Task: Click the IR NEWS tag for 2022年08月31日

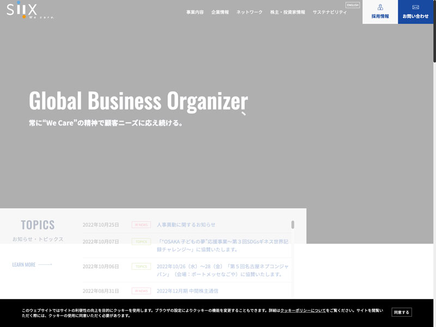Action: click(141, 291)
